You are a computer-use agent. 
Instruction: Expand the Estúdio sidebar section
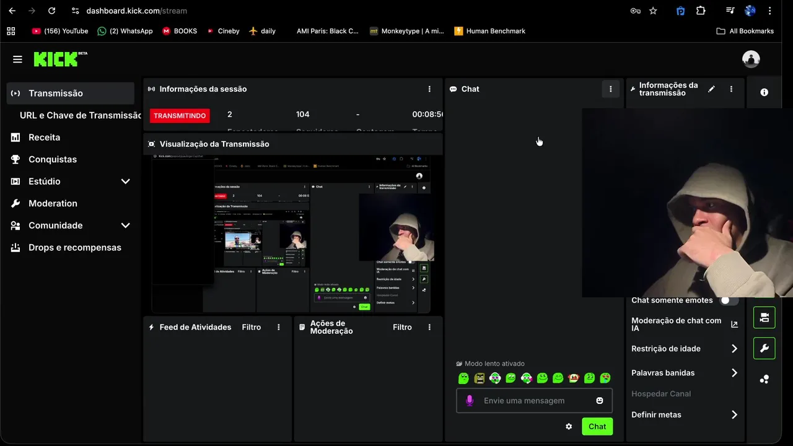pyautogui.click(x=125, y=181)
